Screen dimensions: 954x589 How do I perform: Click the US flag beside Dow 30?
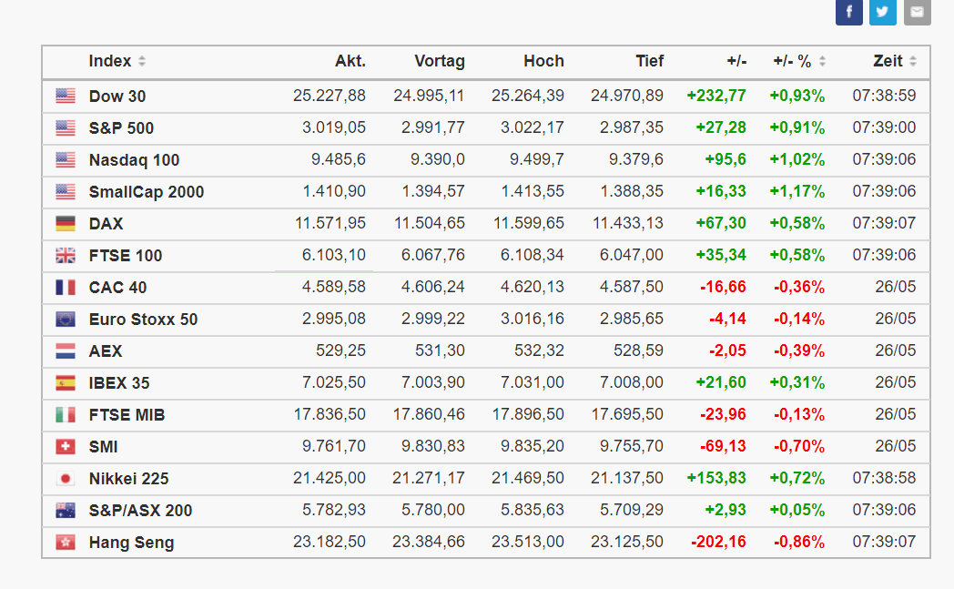(66, 96)
